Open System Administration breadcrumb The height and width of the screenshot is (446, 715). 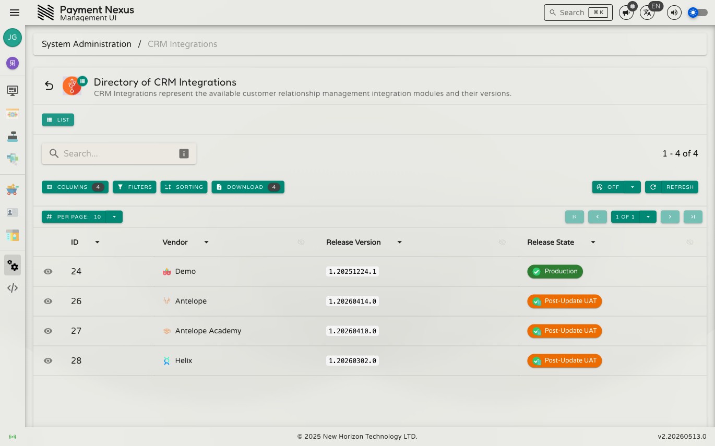[87, 44]
